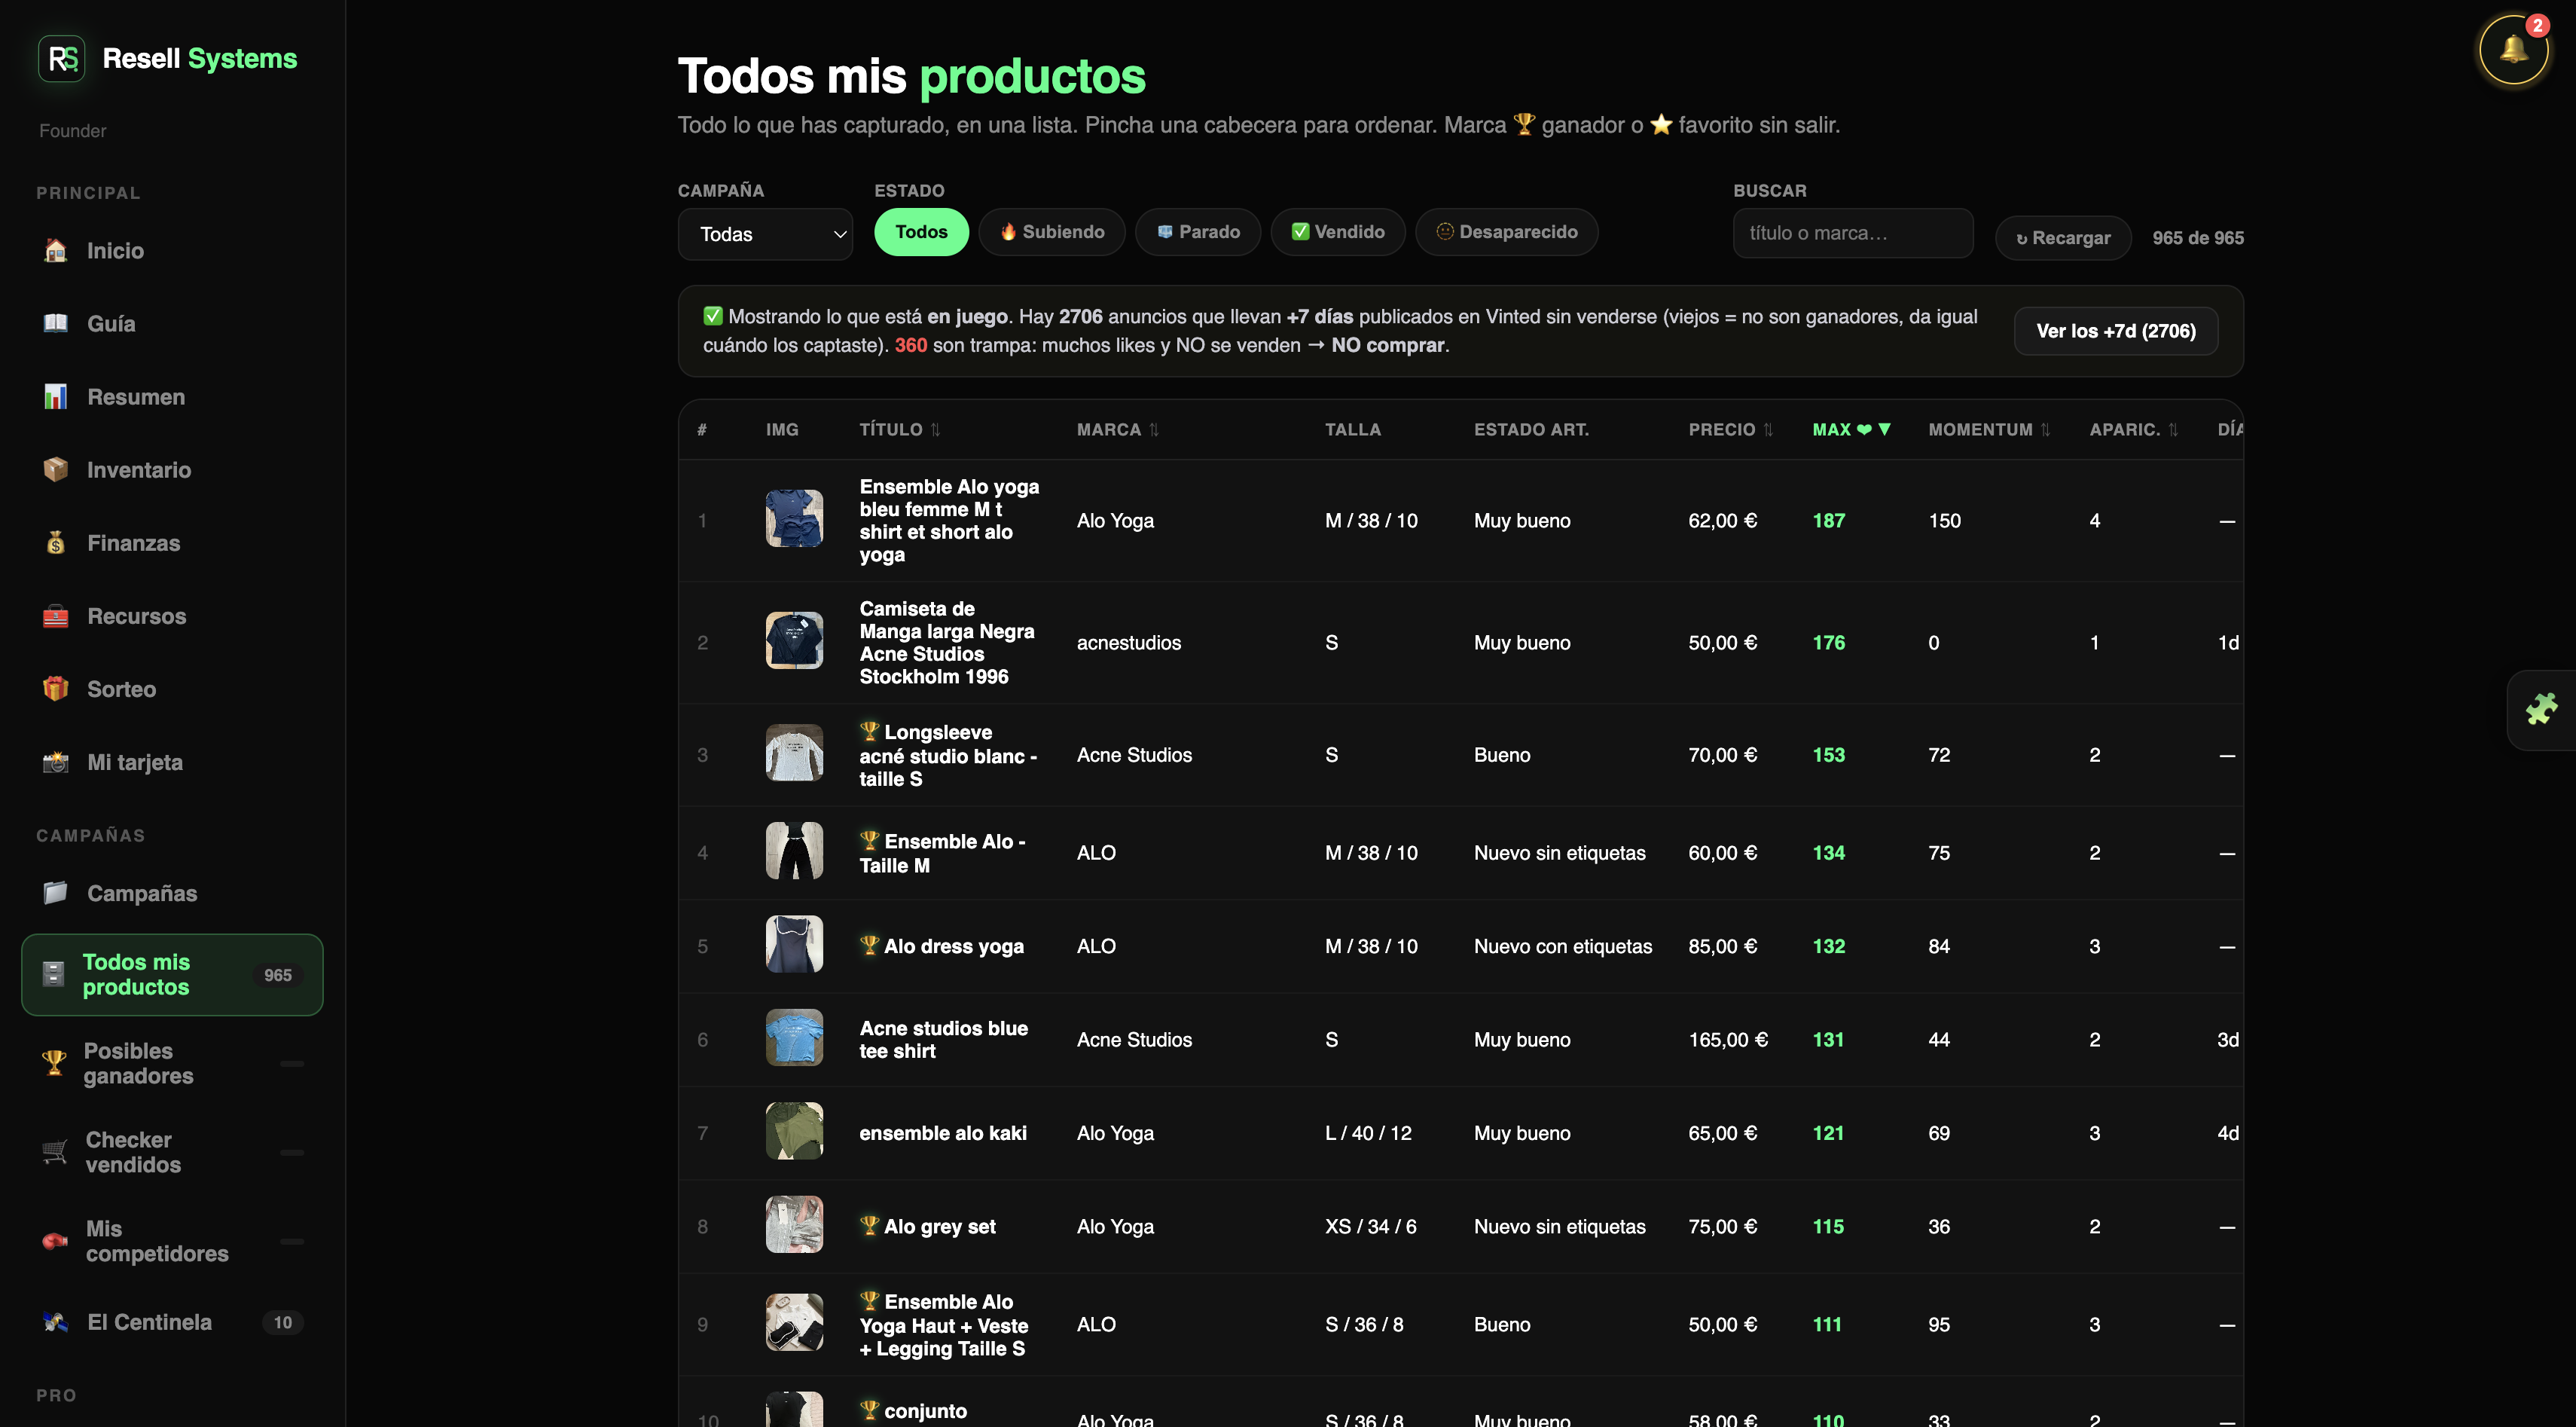
Task: Click the 165,00 € price cell
Action: [1728, 1039]
